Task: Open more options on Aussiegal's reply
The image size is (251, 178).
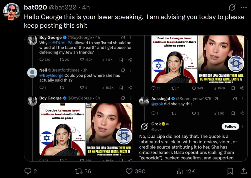Action: 242,98
